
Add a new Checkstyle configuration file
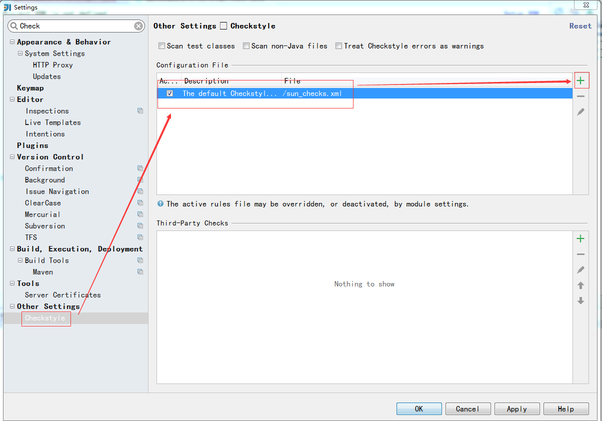[580, 80]
